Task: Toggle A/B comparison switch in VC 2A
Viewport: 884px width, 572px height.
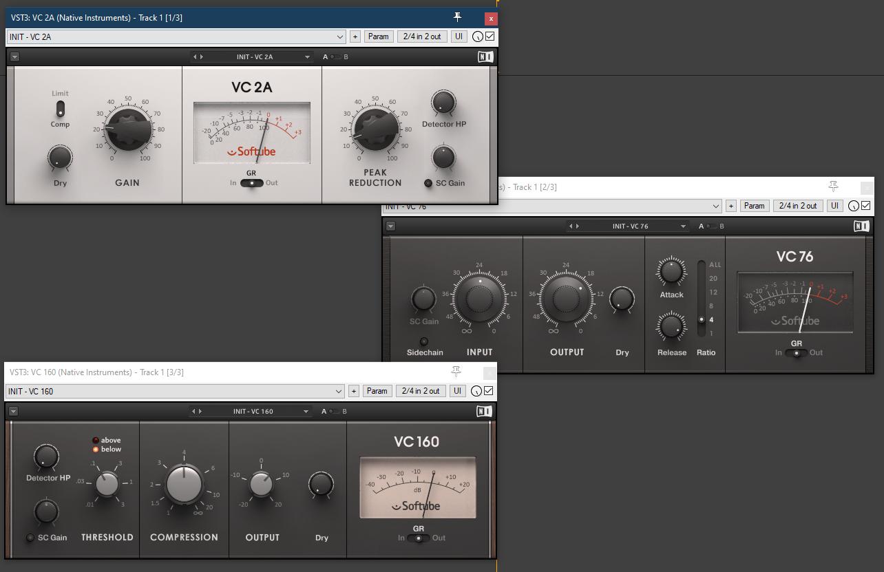Action: pyautogui.click(x=335, y=57)
